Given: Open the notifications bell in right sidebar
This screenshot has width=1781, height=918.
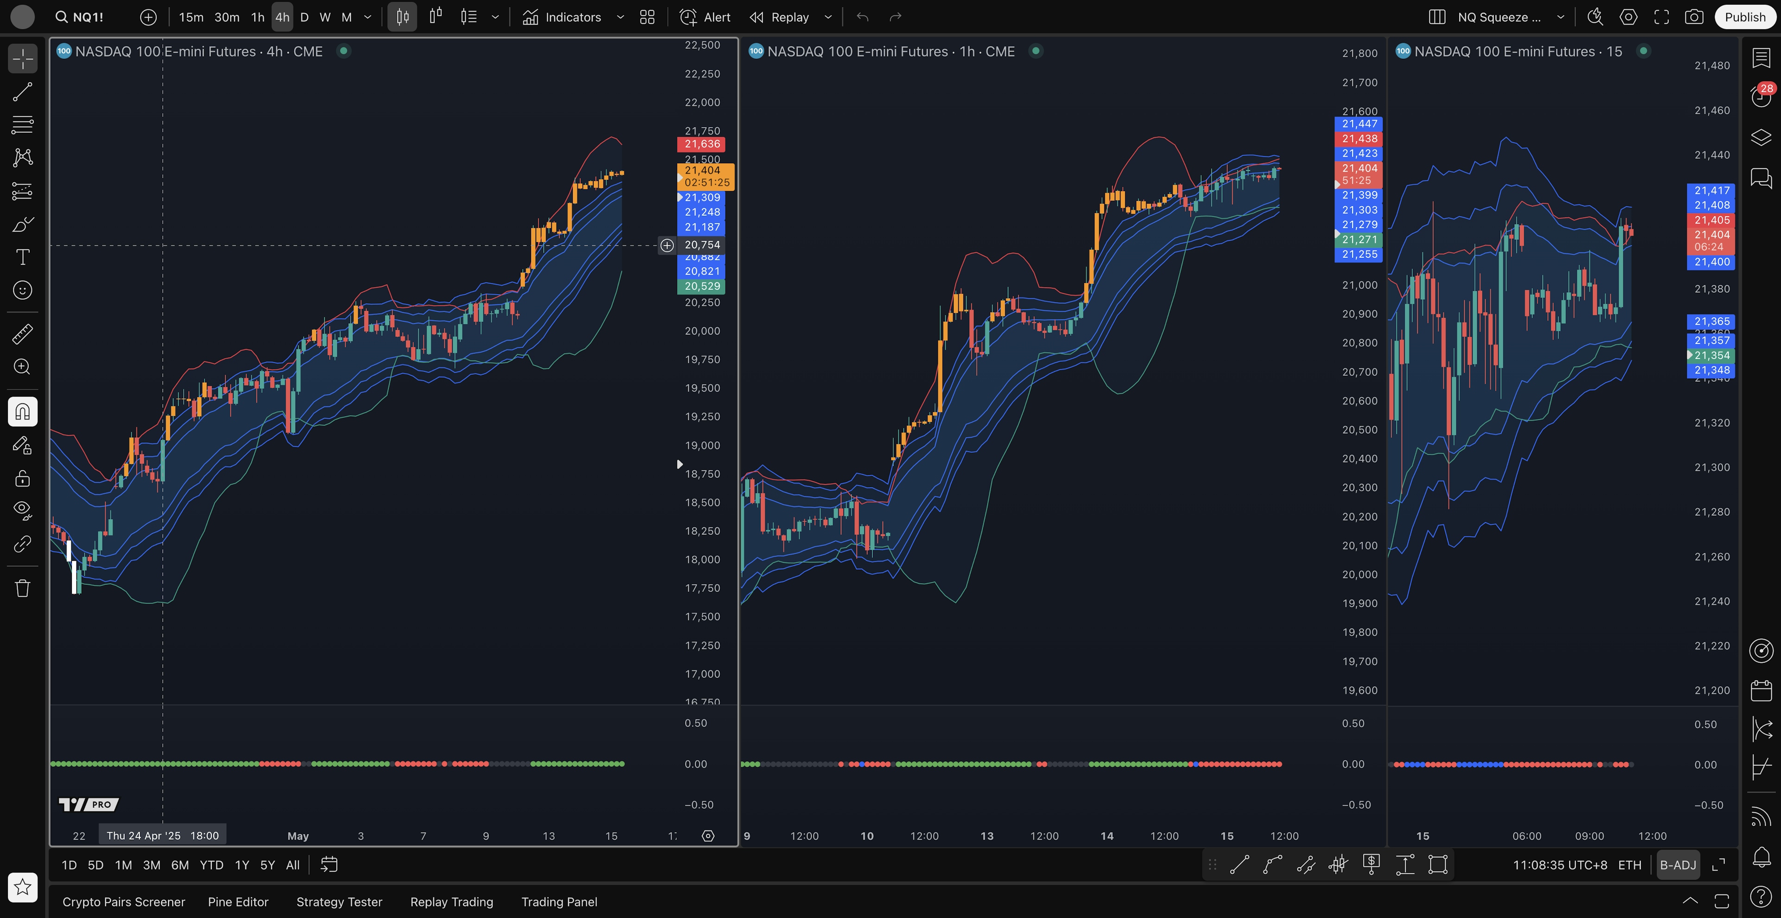Looking at the screenshot, I should click(1761, 857).
